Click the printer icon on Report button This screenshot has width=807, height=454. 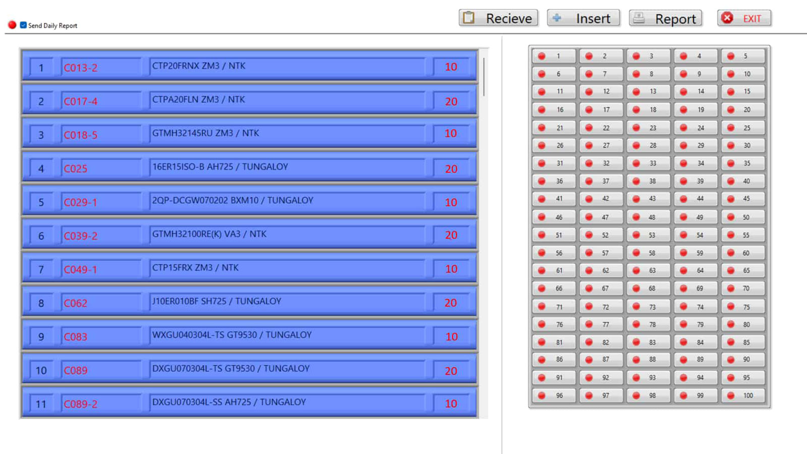click(639, 18)
